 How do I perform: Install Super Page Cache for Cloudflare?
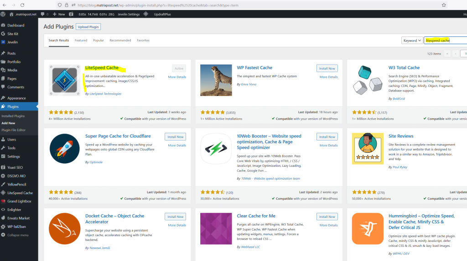[176, 137]
